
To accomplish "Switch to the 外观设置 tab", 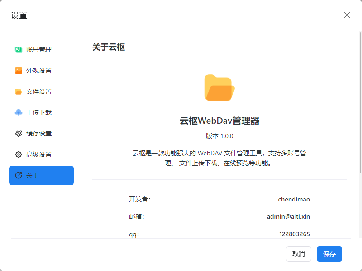I will click(x=39, y=70).
